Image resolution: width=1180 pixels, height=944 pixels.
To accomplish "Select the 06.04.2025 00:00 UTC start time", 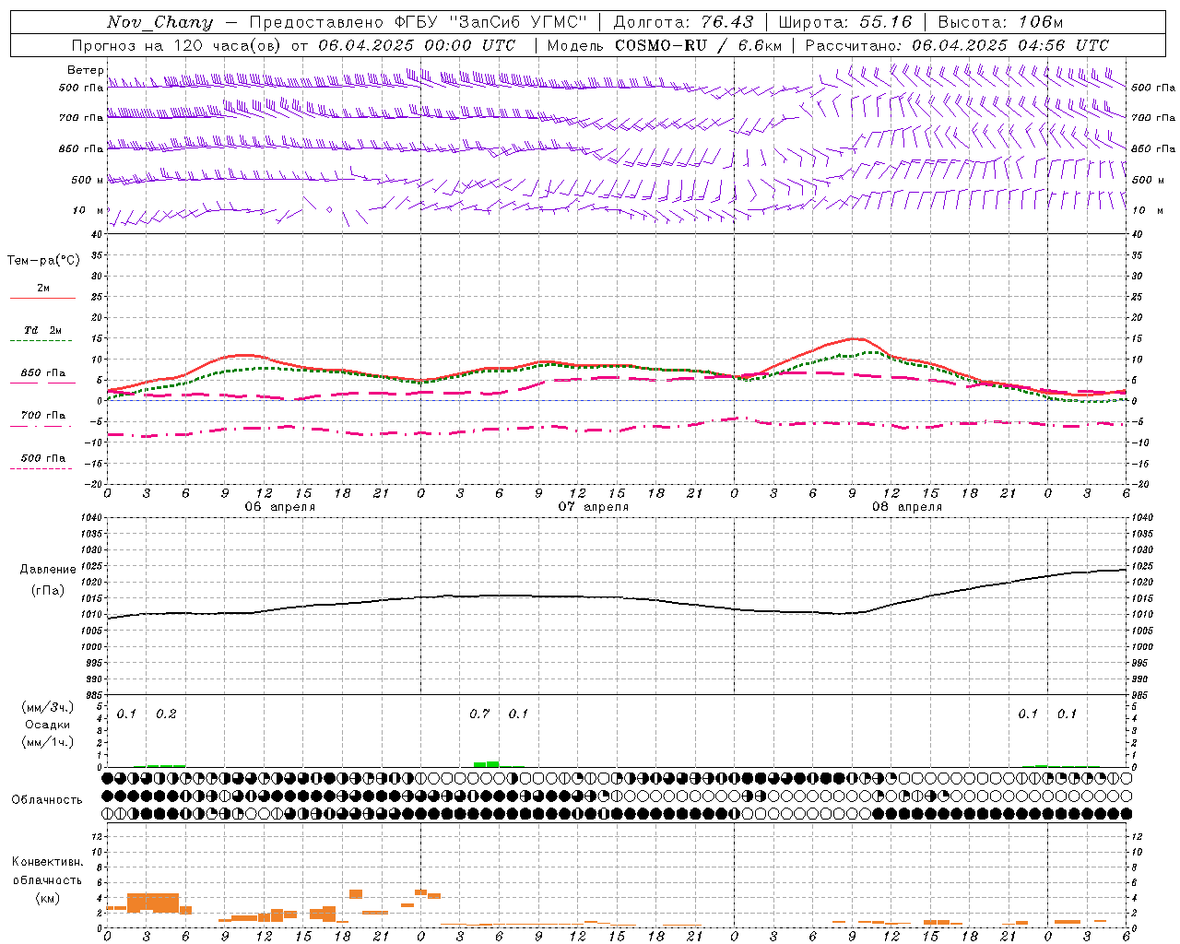I will [416, 45].
